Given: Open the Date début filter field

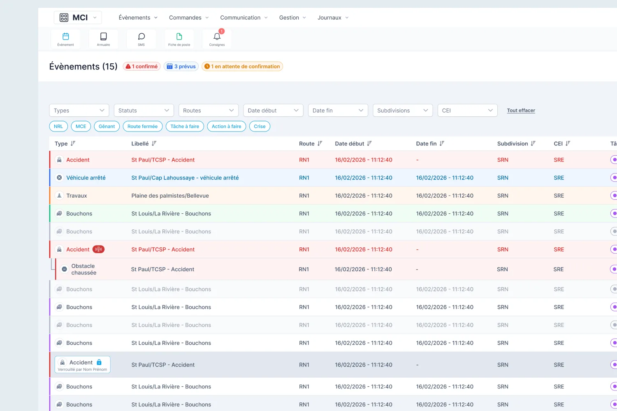Looking at the screenshot, I should click(273, 111).
